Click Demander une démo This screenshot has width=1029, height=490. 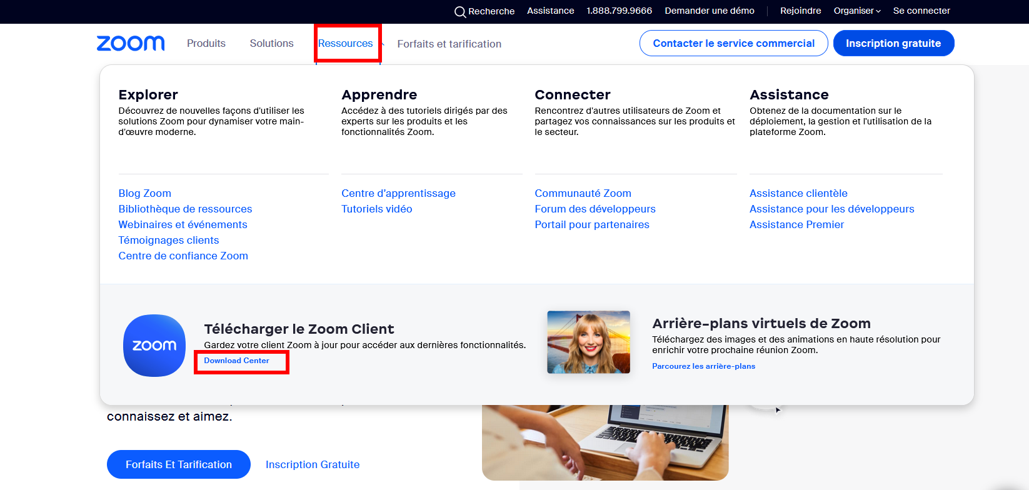[710, 11]
